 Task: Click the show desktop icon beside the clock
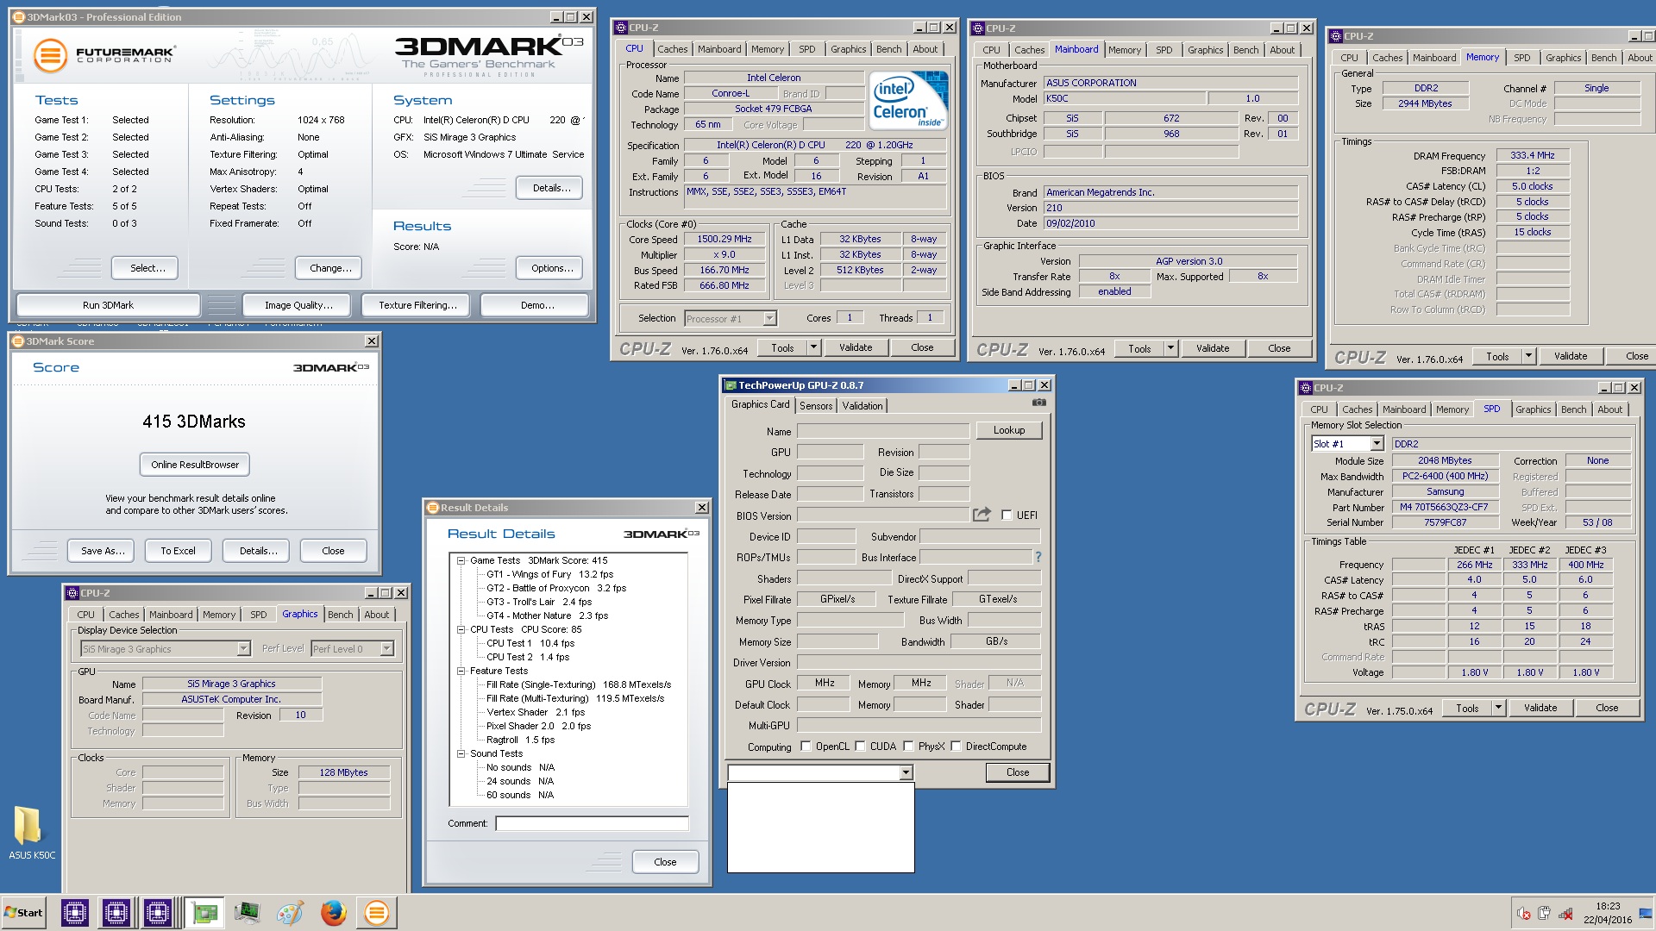click(1647, 914)
